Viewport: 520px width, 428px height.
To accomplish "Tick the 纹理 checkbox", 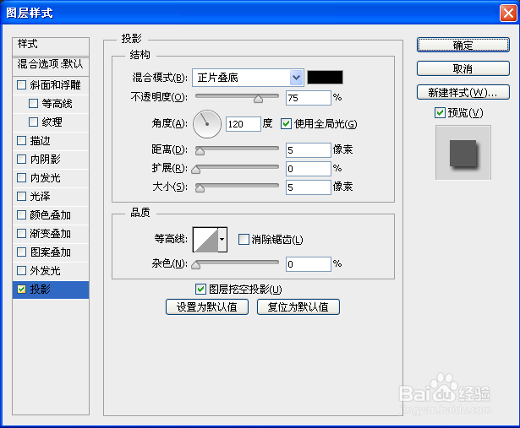I will point(34,122).
